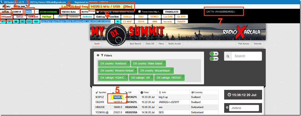Click the cyan '+' zoom in button
Viewport: 301px width, 116px height.
click(23, 22)
